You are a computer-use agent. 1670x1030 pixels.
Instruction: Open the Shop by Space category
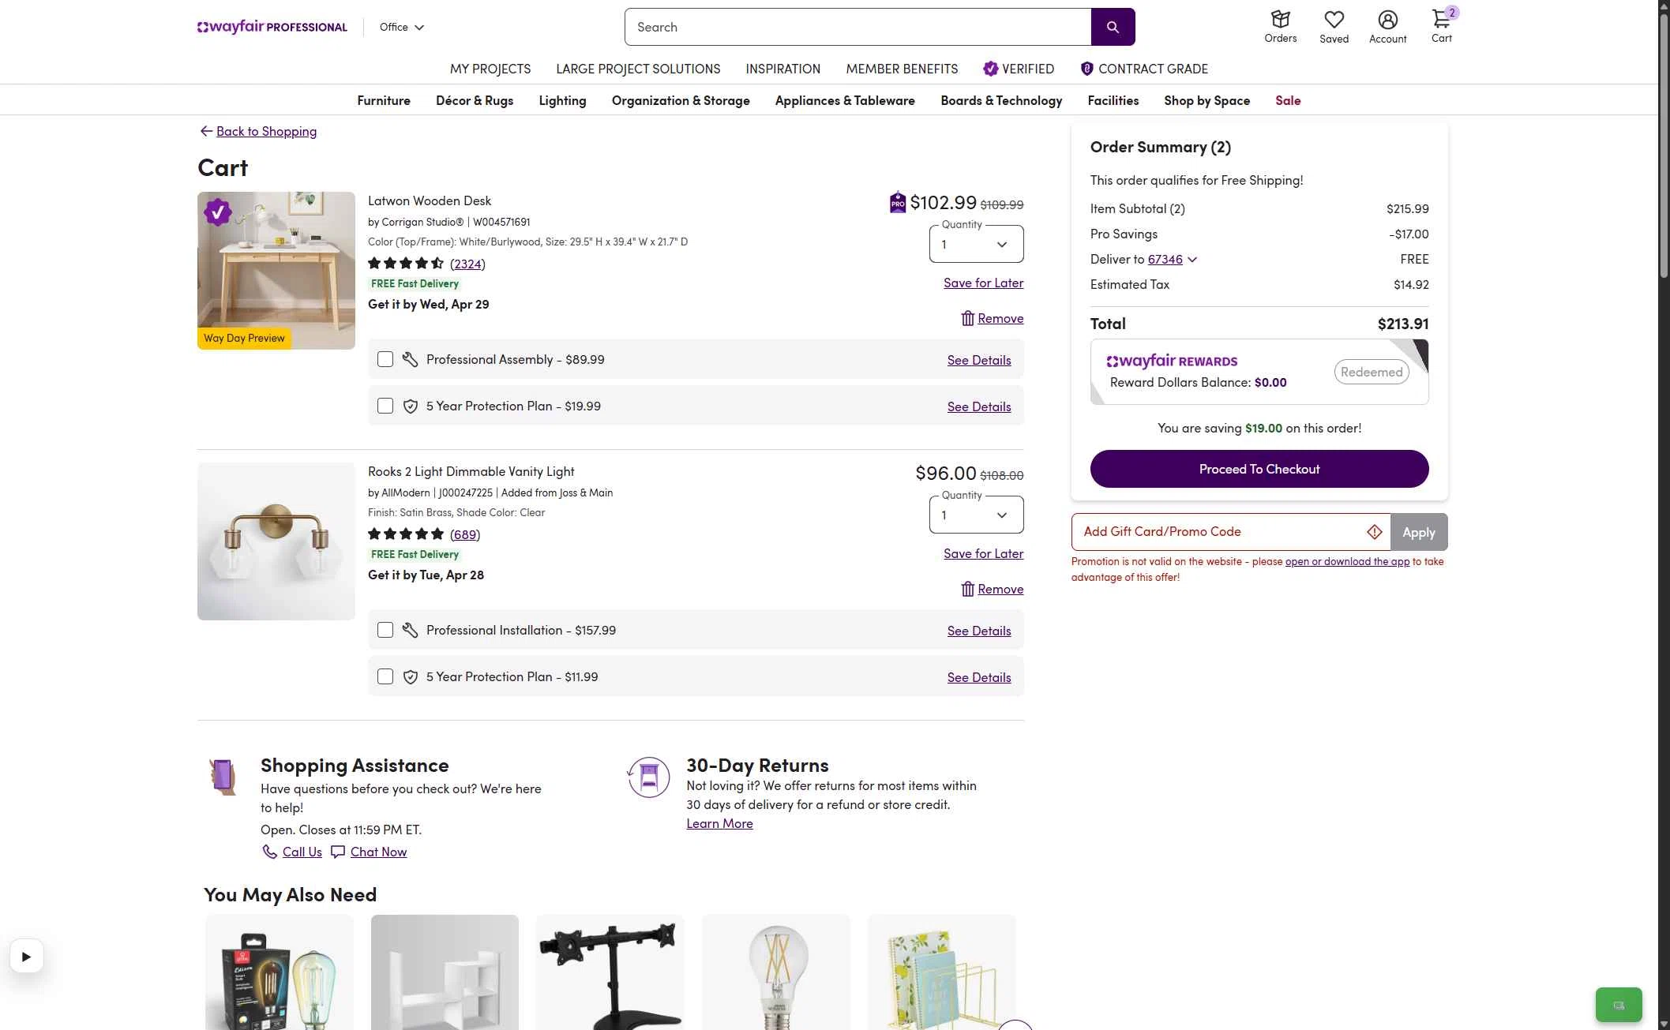coord(1207,100)
